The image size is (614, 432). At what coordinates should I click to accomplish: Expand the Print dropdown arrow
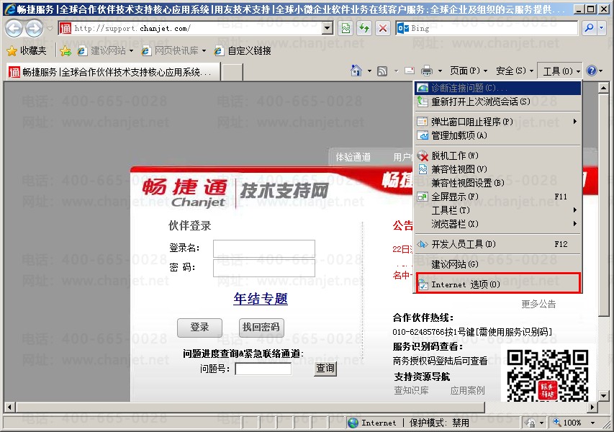pos(440,71)
